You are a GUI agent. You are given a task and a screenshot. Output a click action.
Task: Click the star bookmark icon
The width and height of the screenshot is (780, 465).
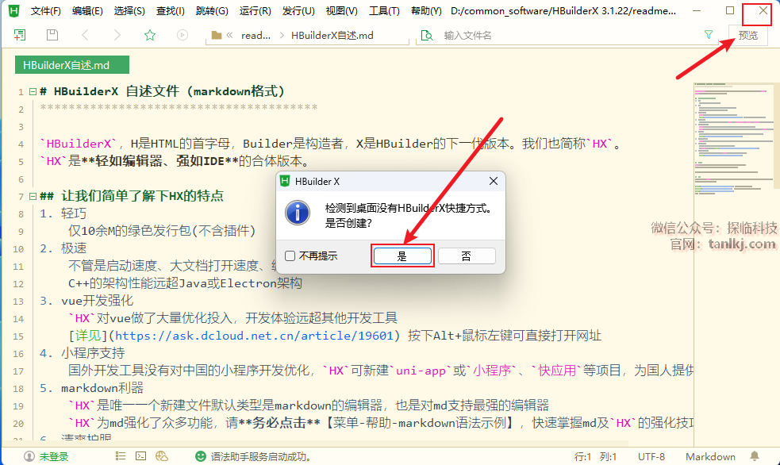[150, 35]
